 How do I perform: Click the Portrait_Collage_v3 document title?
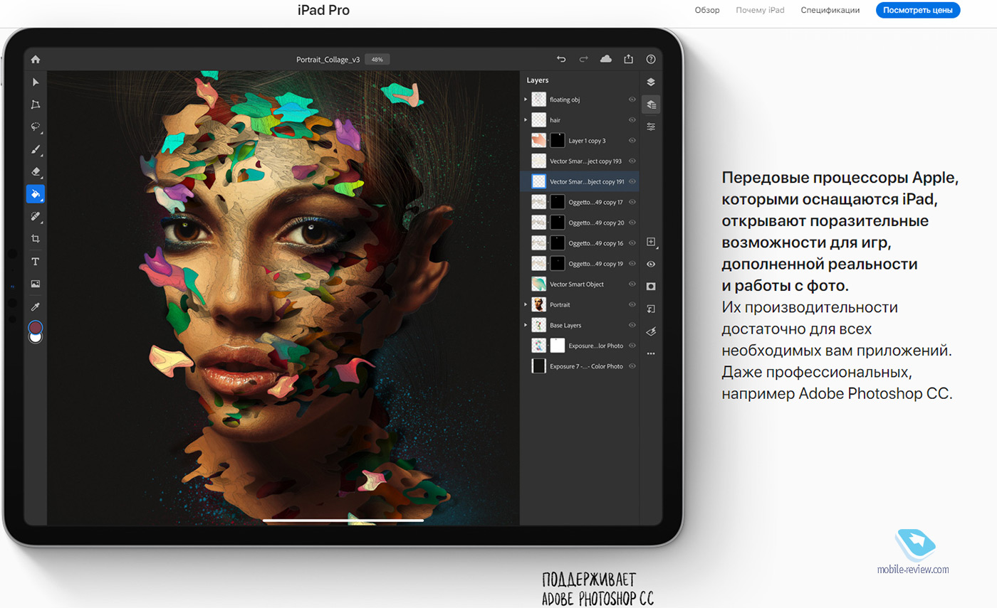pos(328,60)
